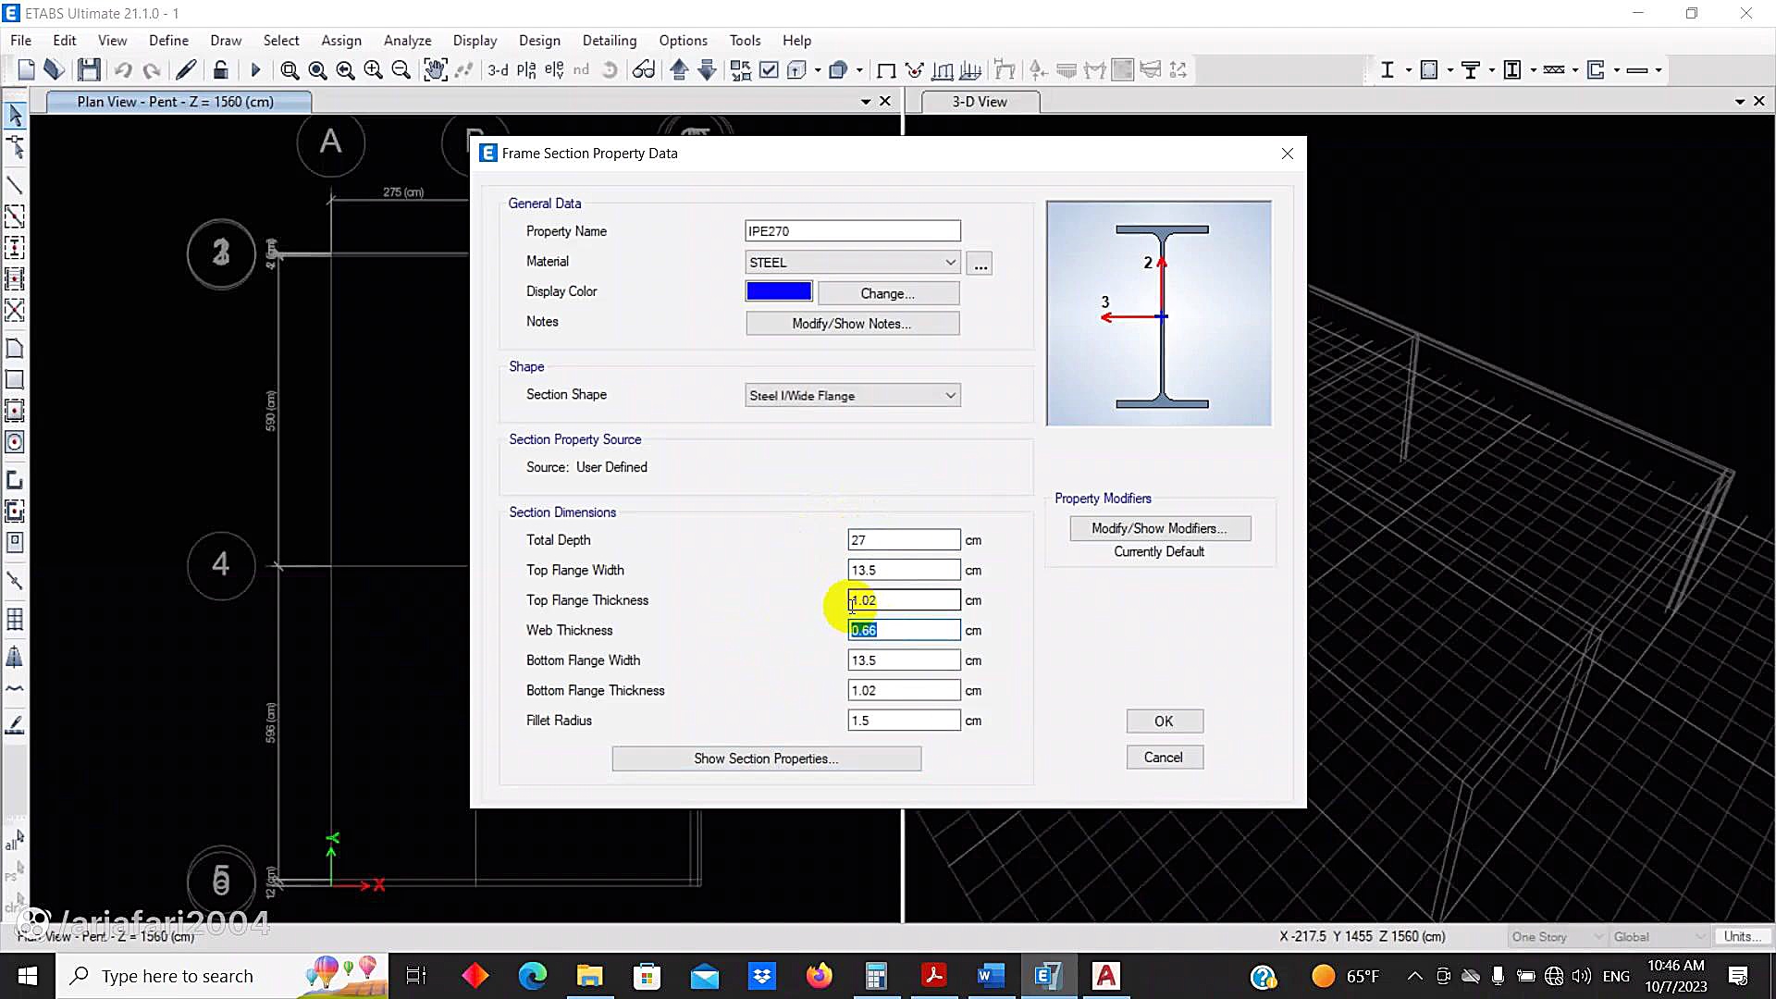This screenshot has width=1776, height=999.
Task: Switch to the 3-d view toolbar button
Action: coord(498,70)
